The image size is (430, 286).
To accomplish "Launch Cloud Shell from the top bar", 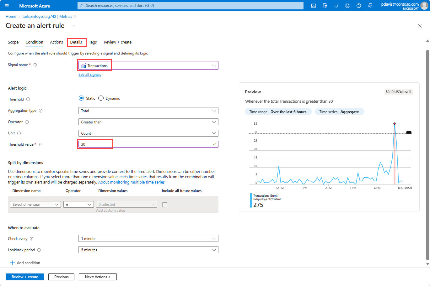I will 313,6.
